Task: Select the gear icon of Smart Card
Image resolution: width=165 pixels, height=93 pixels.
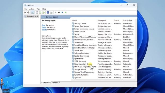Action: pos(73,42)
